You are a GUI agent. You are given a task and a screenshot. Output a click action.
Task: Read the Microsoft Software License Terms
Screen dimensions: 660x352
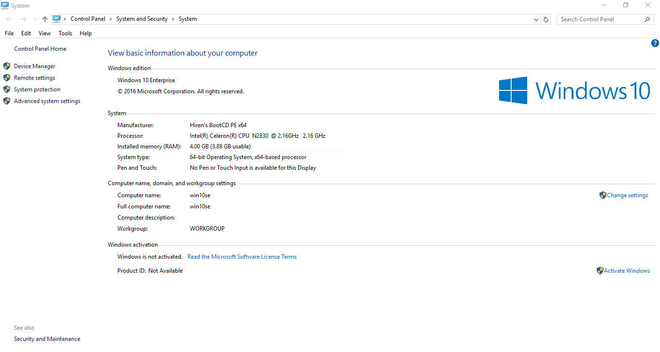[242, 257]
